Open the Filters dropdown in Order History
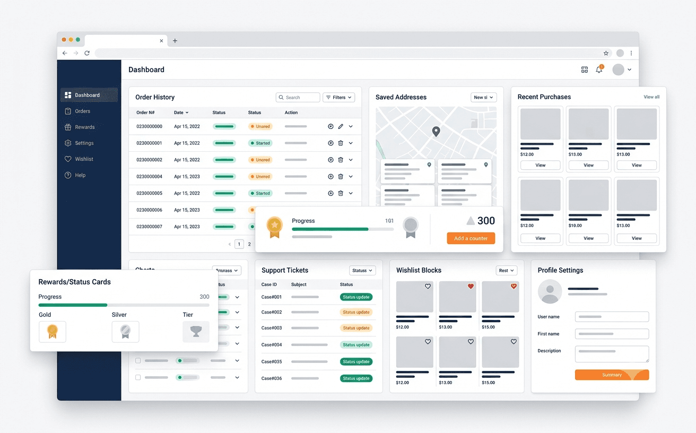Screen dimensions: 696x433 tap(338, 98)
